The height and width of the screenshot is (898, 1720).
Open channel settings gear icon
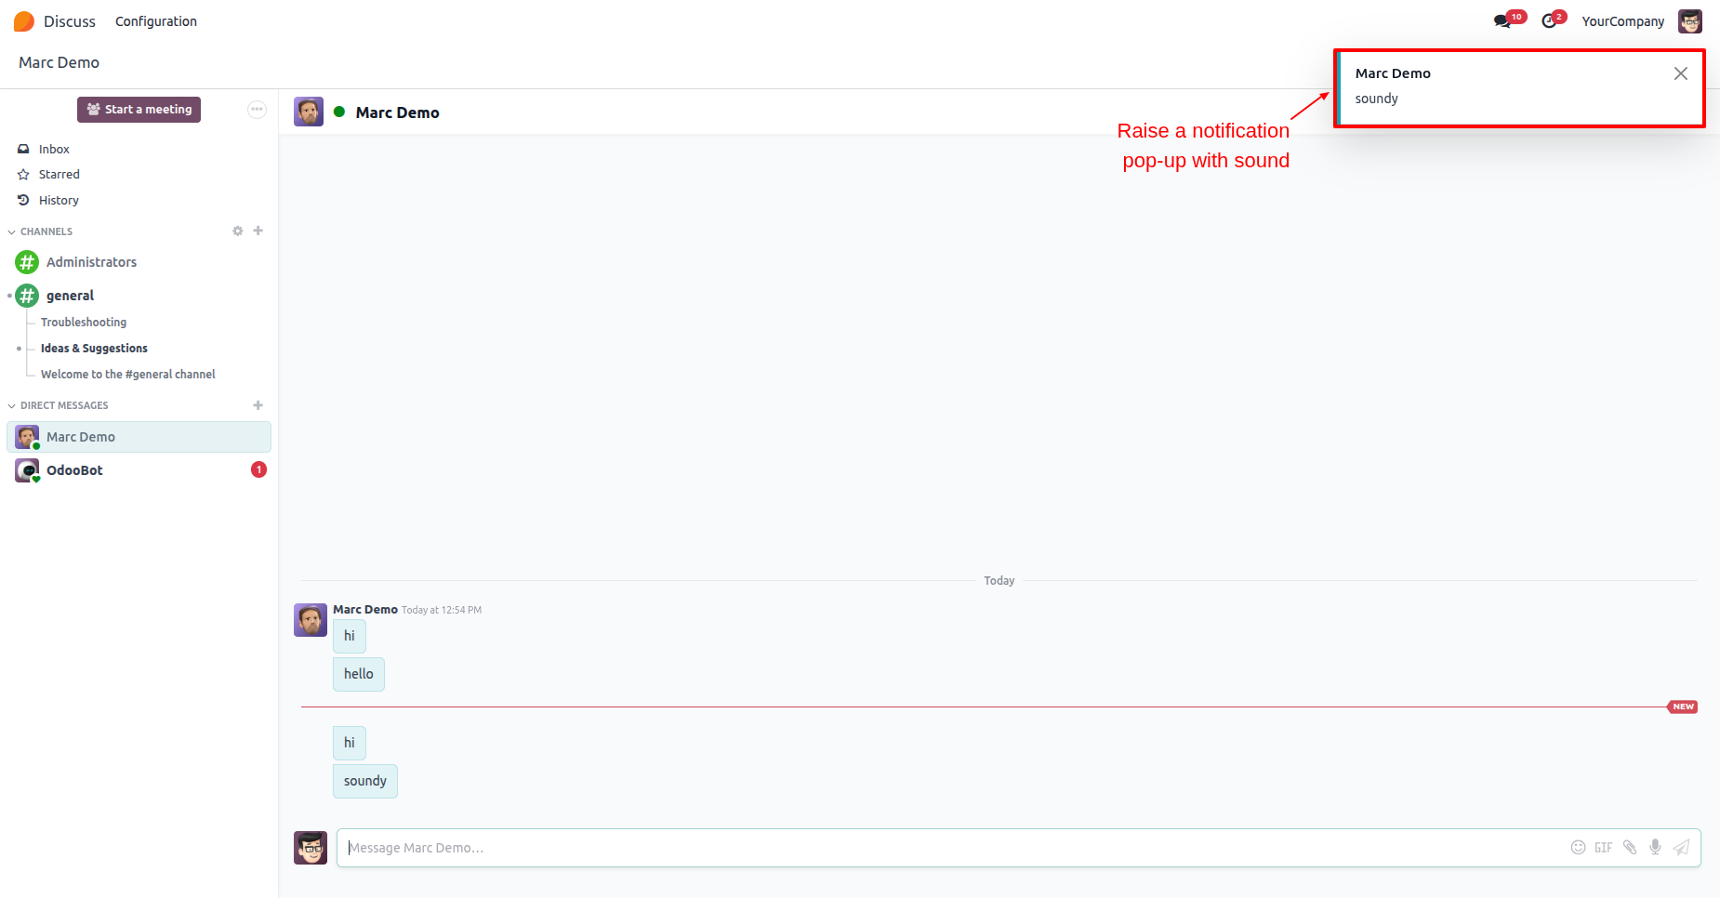point(238,231)
